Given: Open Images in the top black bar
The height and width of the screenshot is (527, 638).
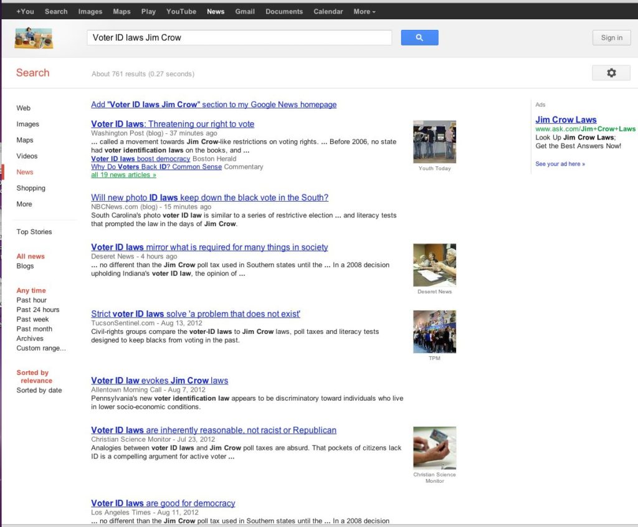Looking at the screenshot, I should click(90, 11).
